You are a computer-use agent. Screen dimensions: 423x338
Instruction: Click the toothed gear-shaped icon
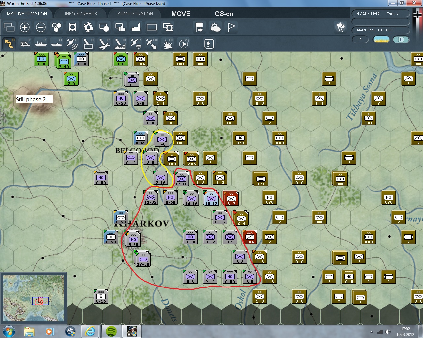coord(88,27)
